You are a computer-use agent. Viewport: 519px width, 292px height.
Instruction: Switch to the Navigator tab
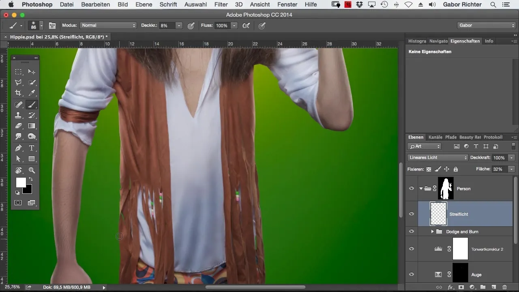pyautogui.click(x=438, y=41)
